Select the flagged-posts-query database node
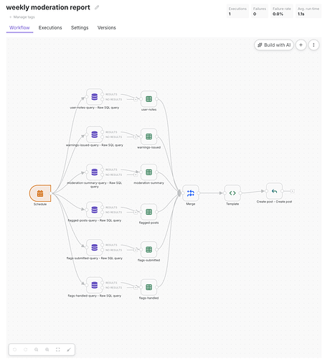Viewport: 330px width, 359px height. pos(95,210)
